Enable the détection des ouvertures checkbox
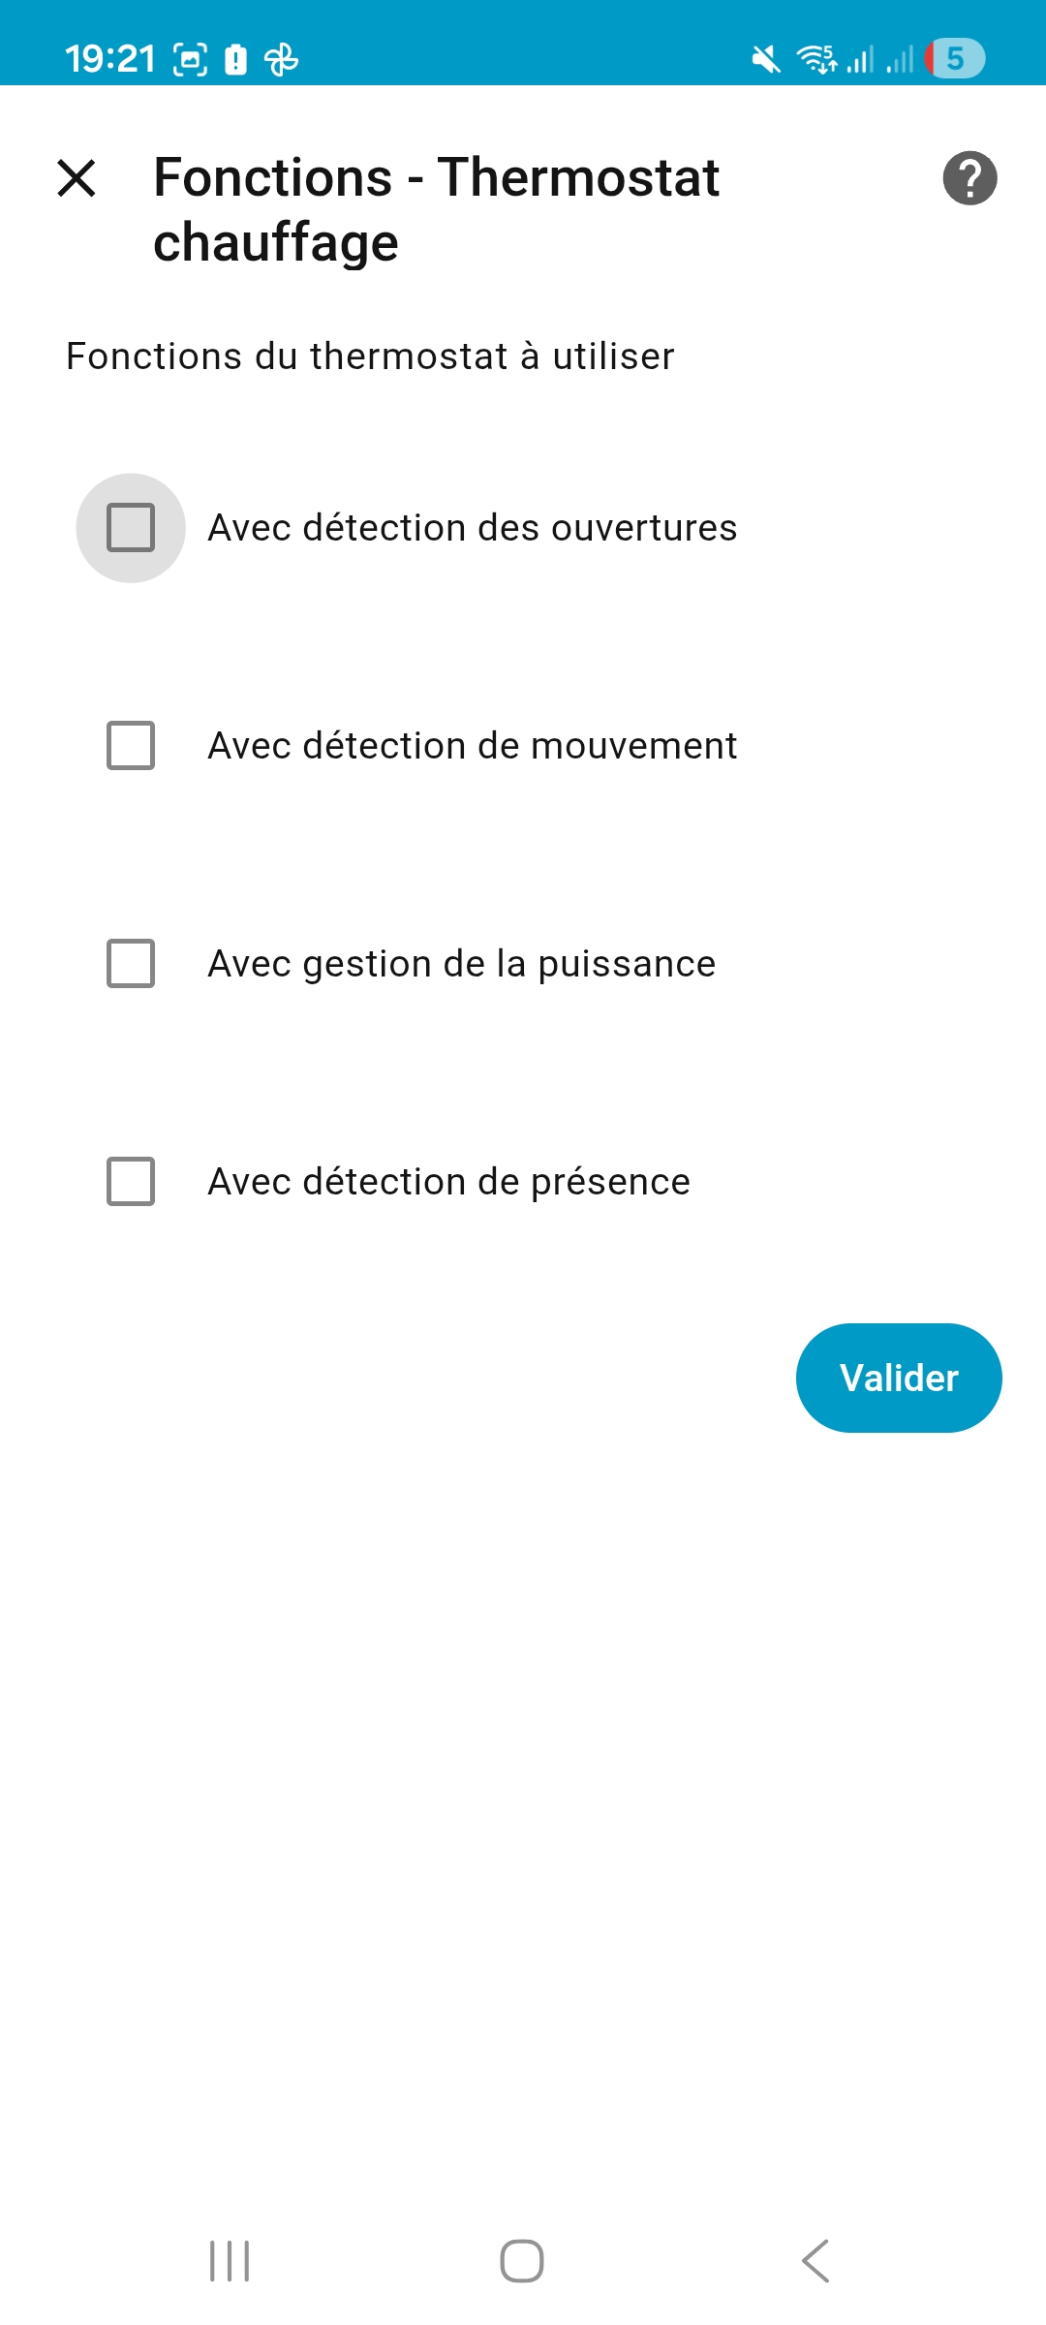This screenshot has width=1046, height=2325. point(131,528)
